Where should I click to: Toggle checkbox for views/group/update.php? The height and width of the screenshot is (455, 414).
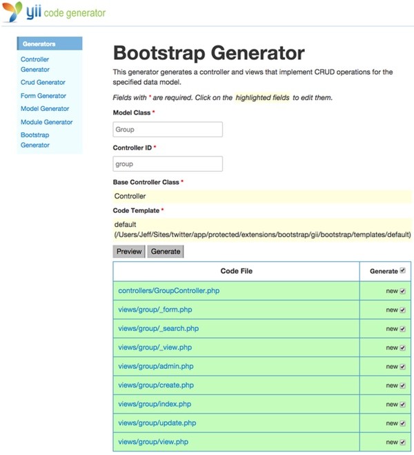pyautogui.click(x=403, y=423)
